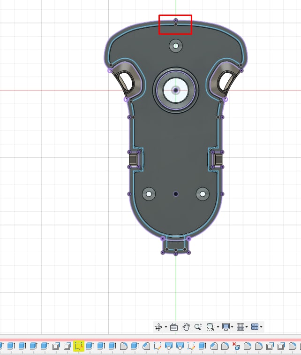Click the pencil sketch before the hole features
The height and width of the screenshot is (355, 301).
[157, 346]
